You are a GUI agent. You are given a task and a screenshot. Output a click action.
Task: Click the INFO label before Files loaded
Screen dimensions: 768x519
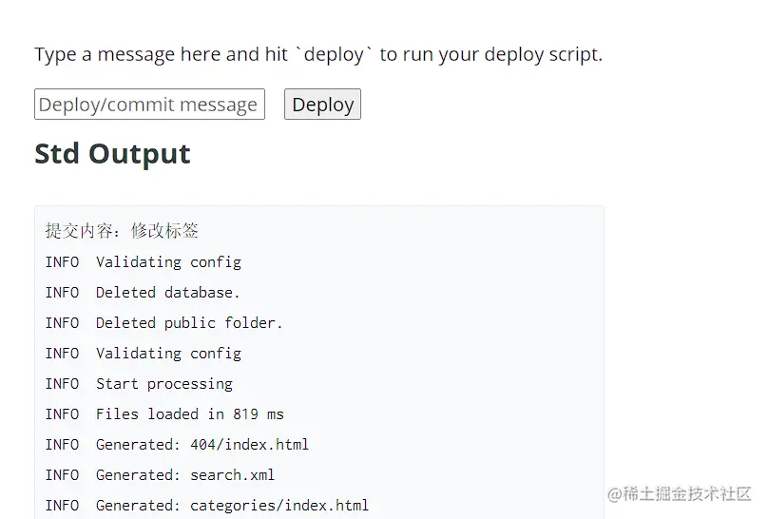click(x=62, y=414)
